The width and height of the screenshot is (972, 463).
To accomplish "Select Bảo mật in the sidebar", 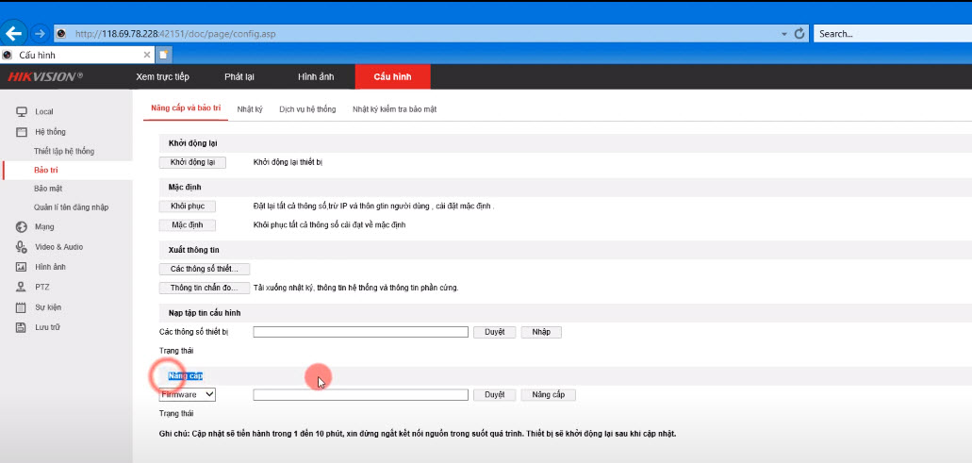I will click(48, 189).
